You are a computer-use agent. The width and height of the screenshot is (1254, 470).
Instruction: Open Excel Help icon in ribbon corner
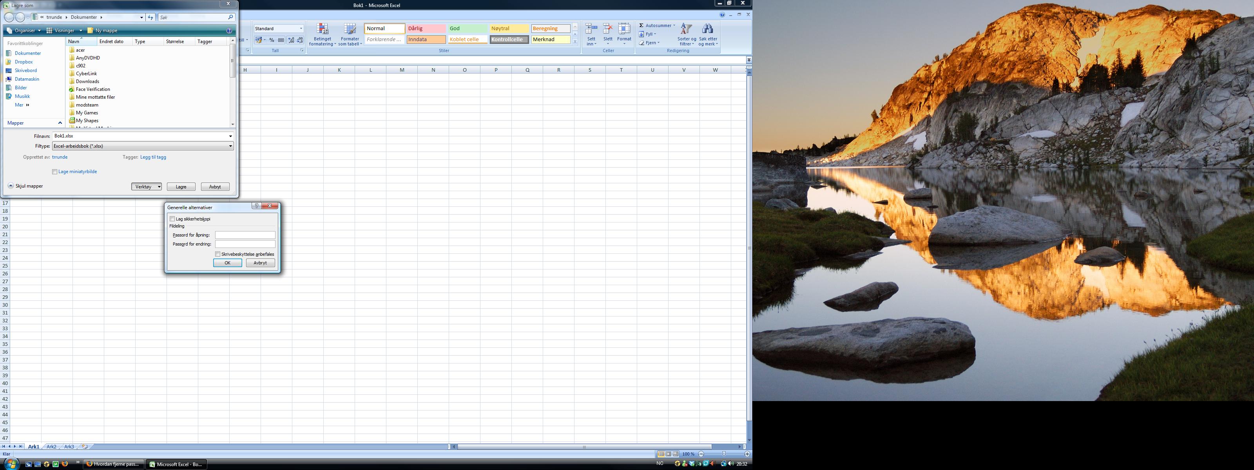[x=722, y=14]
